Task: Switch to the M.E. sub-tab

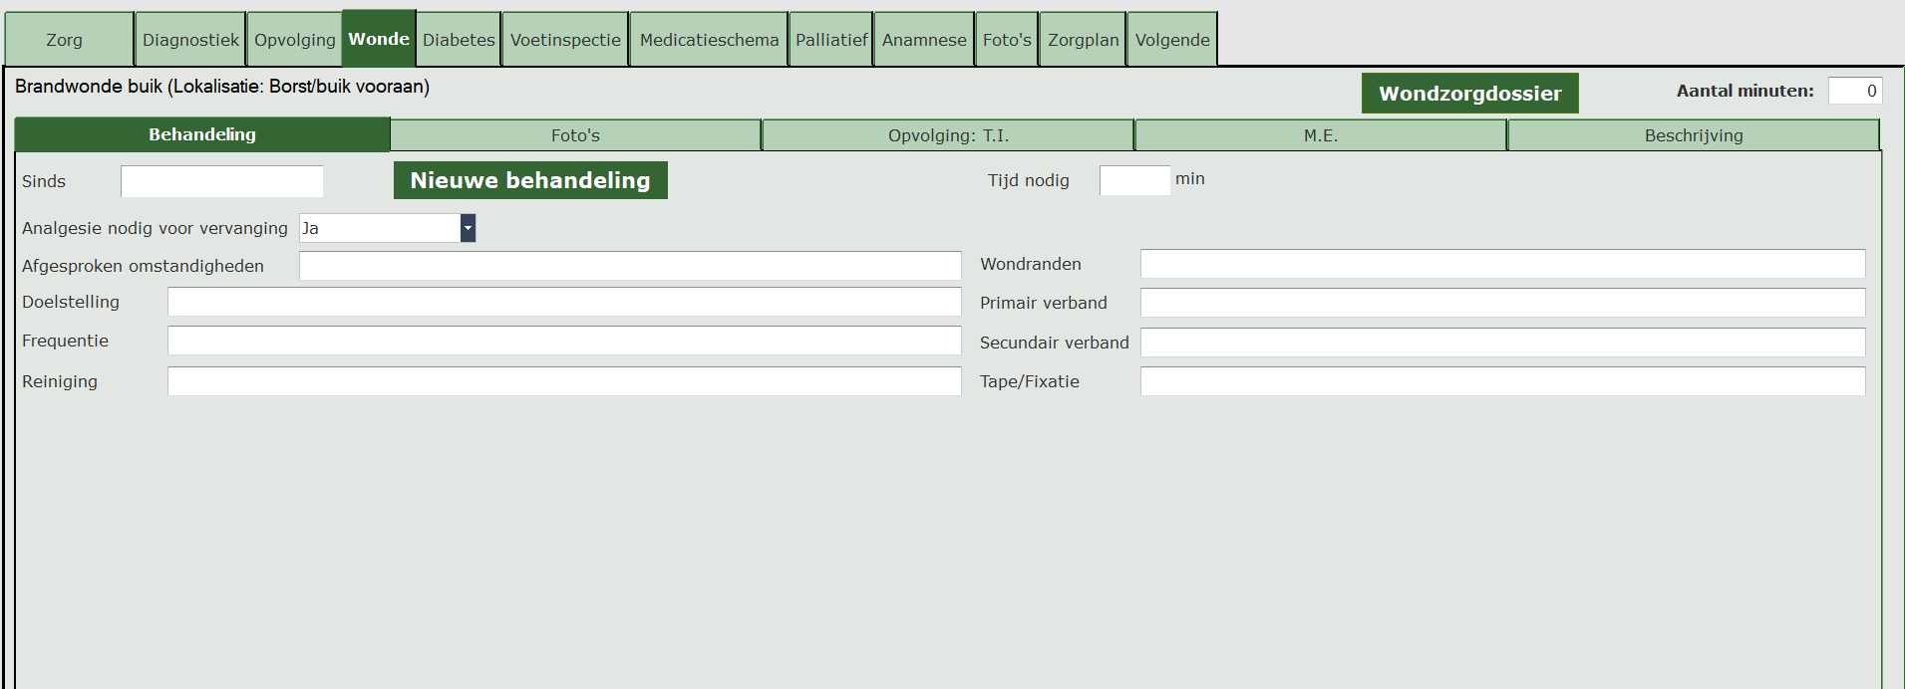Action: [1320, 135]
